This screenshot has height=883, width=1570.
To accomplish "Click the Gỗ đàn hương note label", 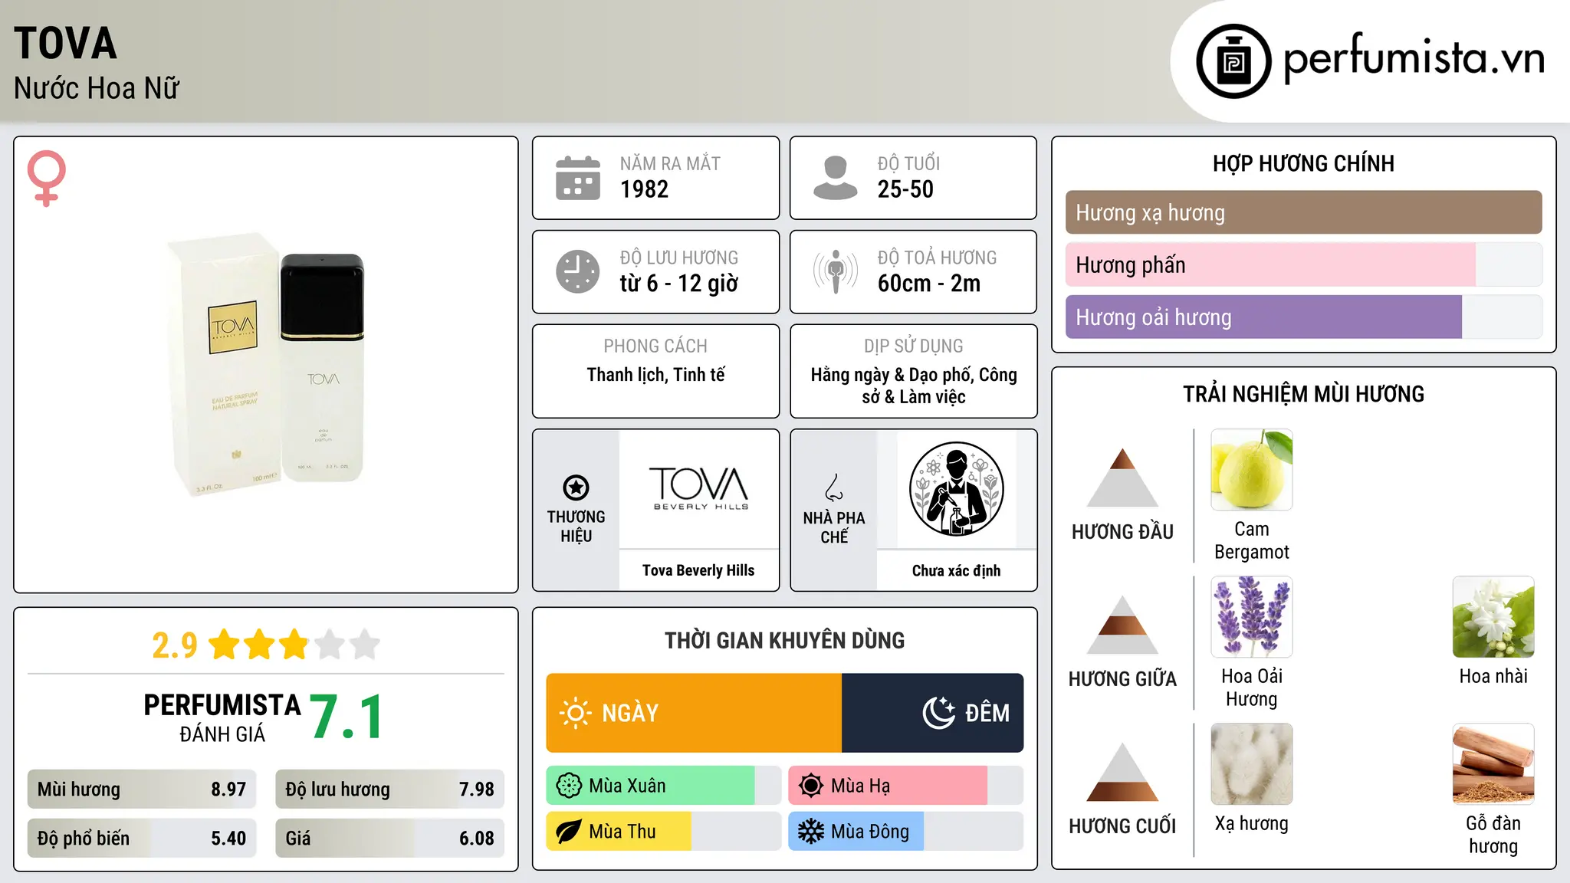I will pos(1493,835).
